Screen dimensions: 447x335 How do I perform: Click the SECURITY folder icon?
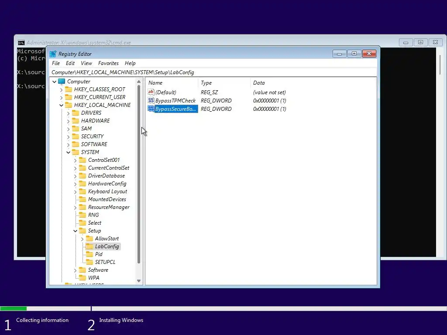click(76, 137)
